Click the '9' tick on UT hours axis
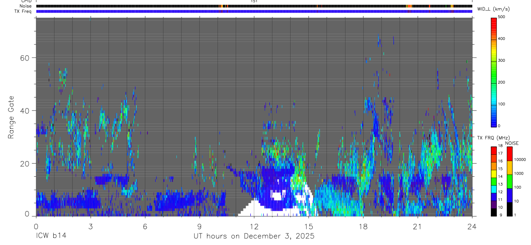 pos(199,226)
